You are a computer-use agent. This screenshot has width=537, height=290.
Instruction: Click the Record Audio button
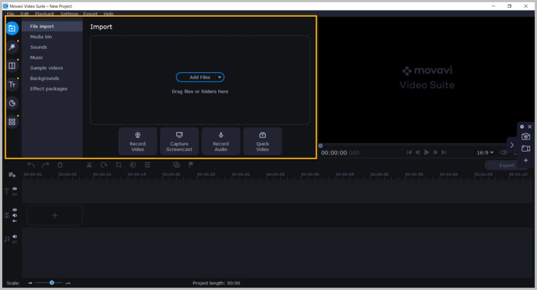pyautogui.click(x=221, y=142)
